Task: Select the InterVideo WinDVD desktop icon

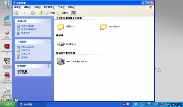Action: pyautogui.click(x=7, y=63)
